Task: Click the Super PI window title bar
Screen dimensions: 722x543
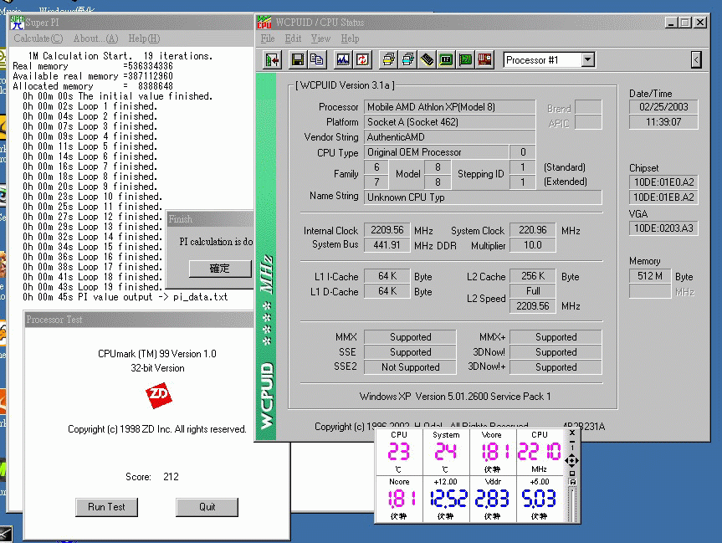Action: click(131, 22)
